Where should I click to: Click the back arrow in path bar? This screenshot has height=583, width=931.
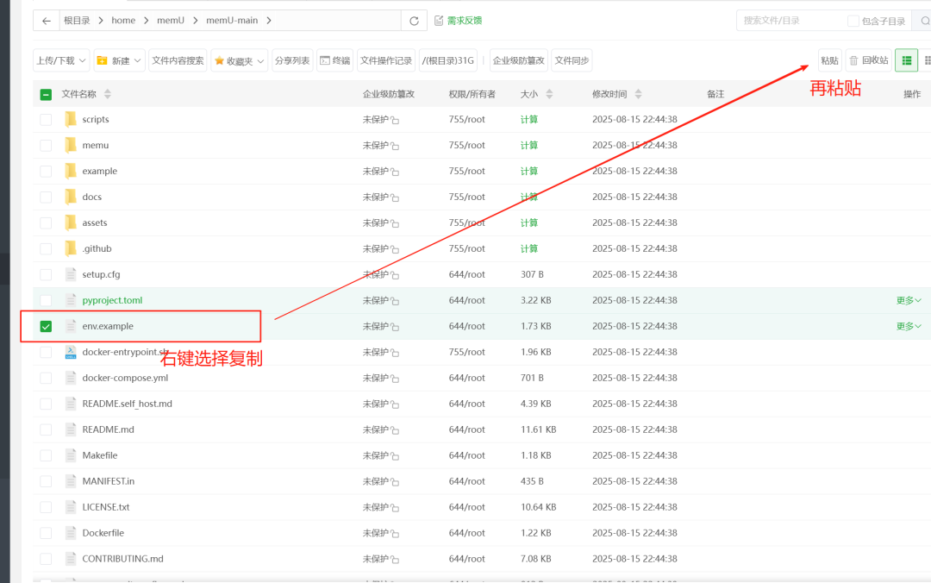click(47, 21)
